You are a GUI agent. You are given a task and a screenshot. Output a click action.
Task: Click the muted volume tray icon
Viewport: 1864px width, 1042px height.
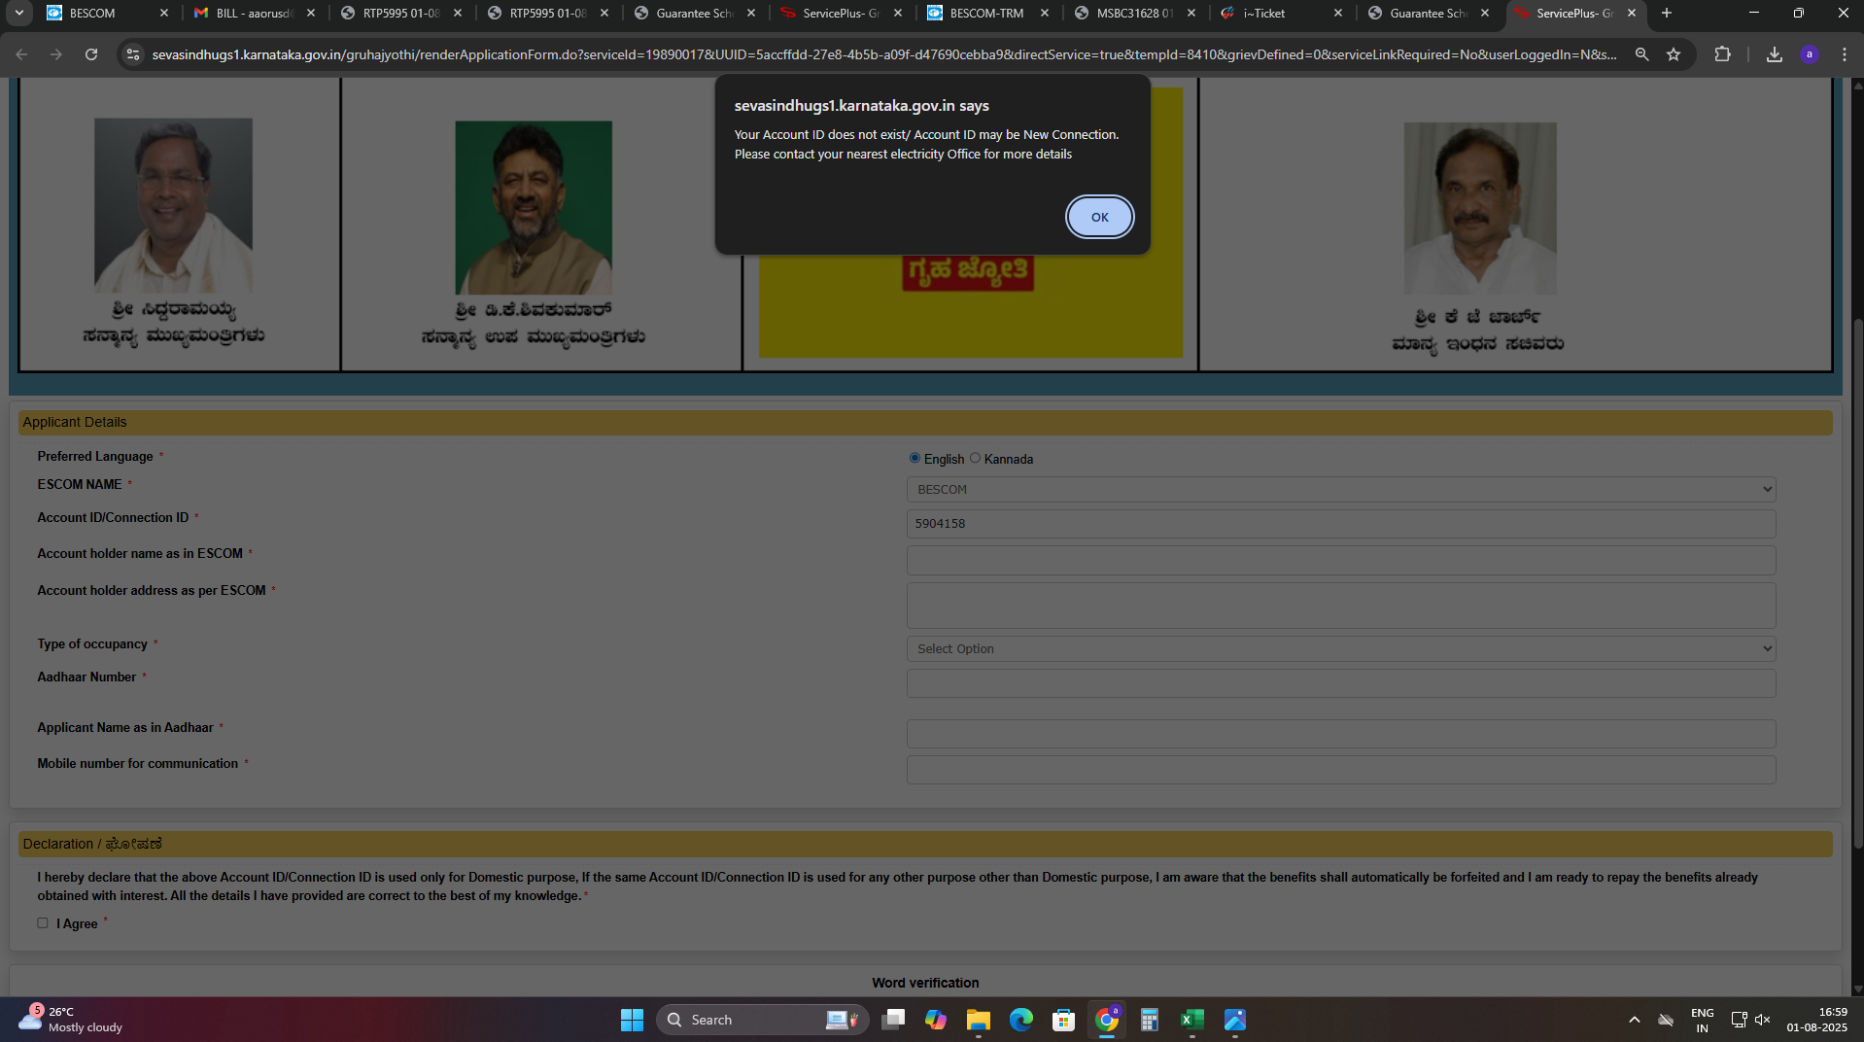pyautogui.click(x=1763, y=1020)
